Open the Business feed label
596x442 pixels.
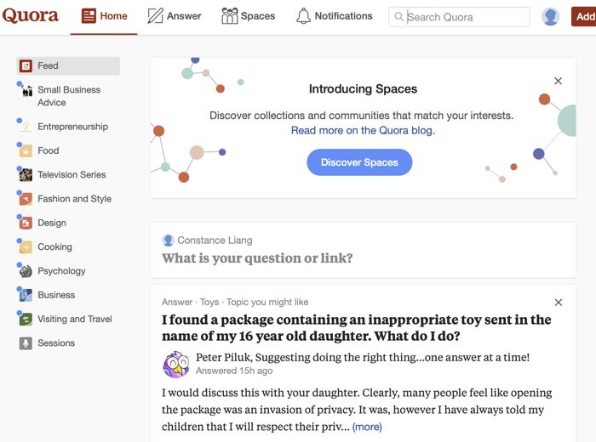pyautogui.click(x=56, y=295)
